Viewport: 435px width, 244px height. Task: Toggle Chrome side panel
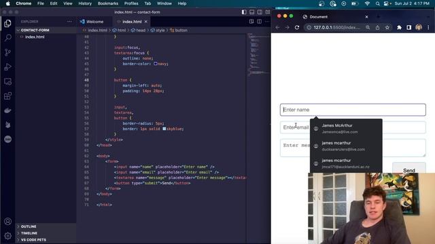point(409,27)
